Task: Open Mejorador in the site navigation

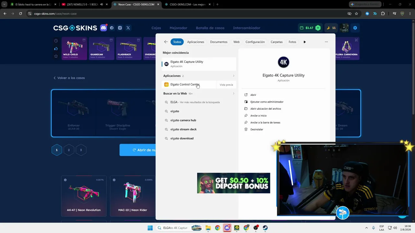Action: (178, 28)
